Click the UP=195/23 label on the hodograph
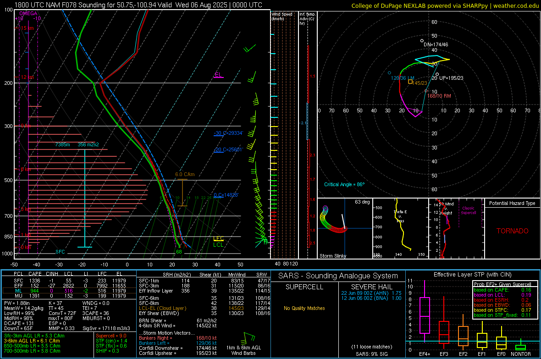The image size is (541, 359). pos(451,78)
